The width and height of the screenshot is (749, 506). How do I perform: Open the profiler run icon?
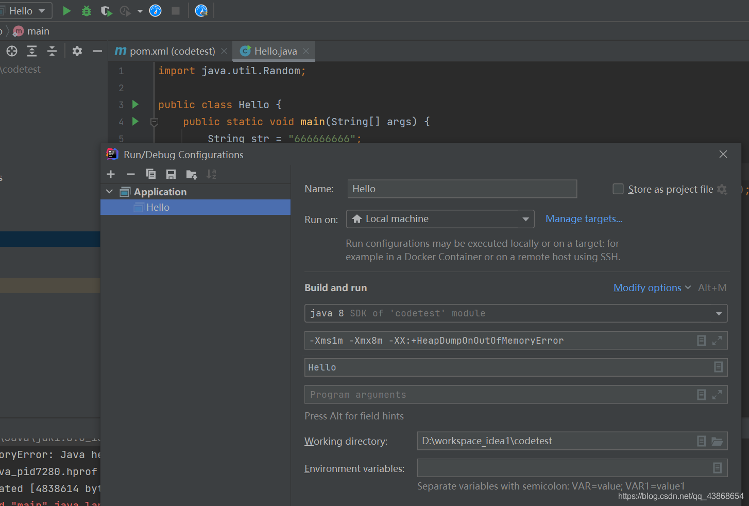pos(125,11)
